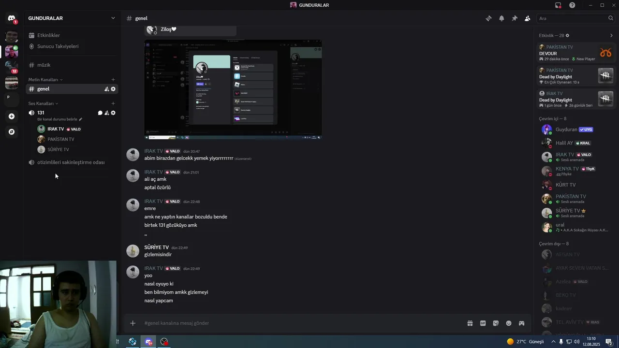
Task: Open settings gear for genel channel
Action: click(x=113, y=89)
